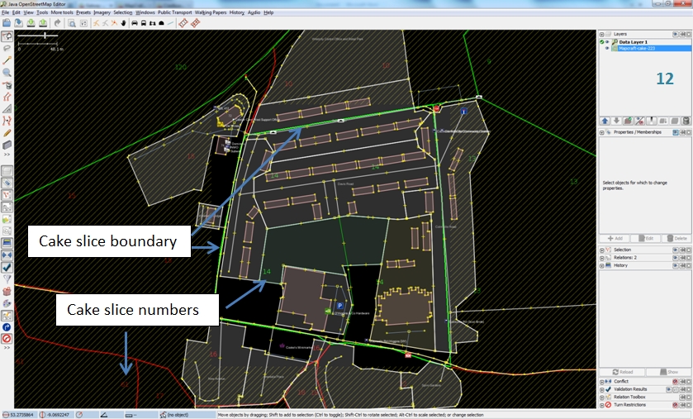Choose the Lasso select tool

tap(7, 48)
